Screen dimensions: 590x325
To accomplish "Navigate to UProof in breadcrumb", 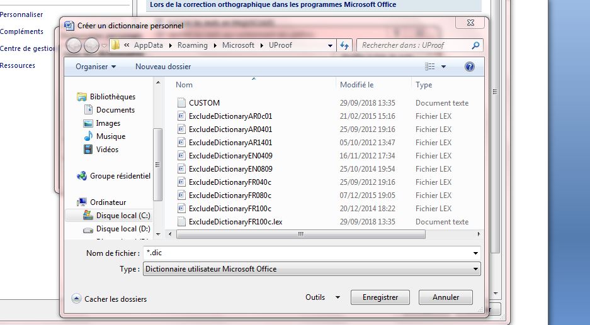I will click(280, 45).
